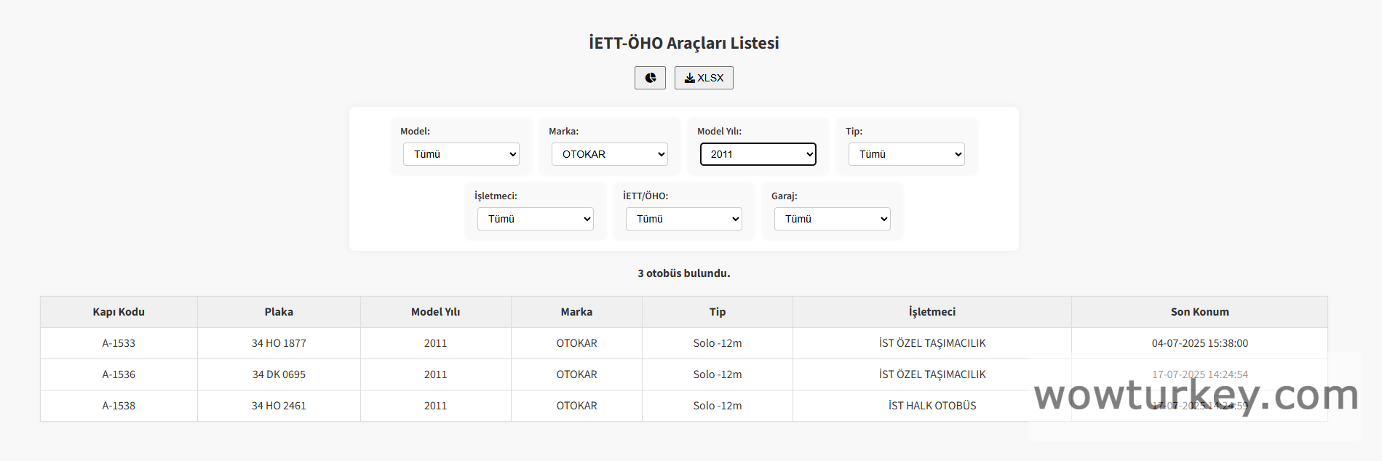This screenshot has height=461, width=1382.
Task: Click door code A-1536 in the table
Action: [119, 374]
